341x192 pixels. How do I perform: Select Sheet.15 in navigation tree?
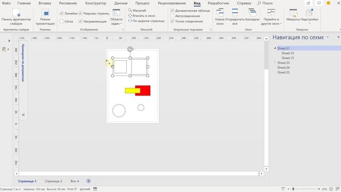click(288, 58)
